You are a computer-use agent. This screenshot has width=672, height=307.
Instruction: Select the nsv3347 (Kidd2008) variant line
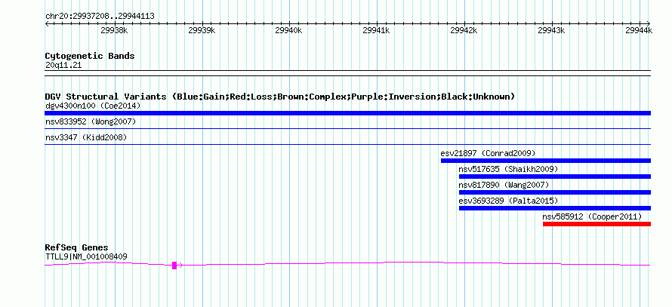tap(347, 144)
